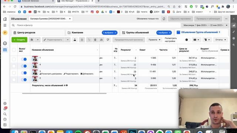Click the Поиск и фильтр search field
The image size is (237, 133).
pos(96,25)
